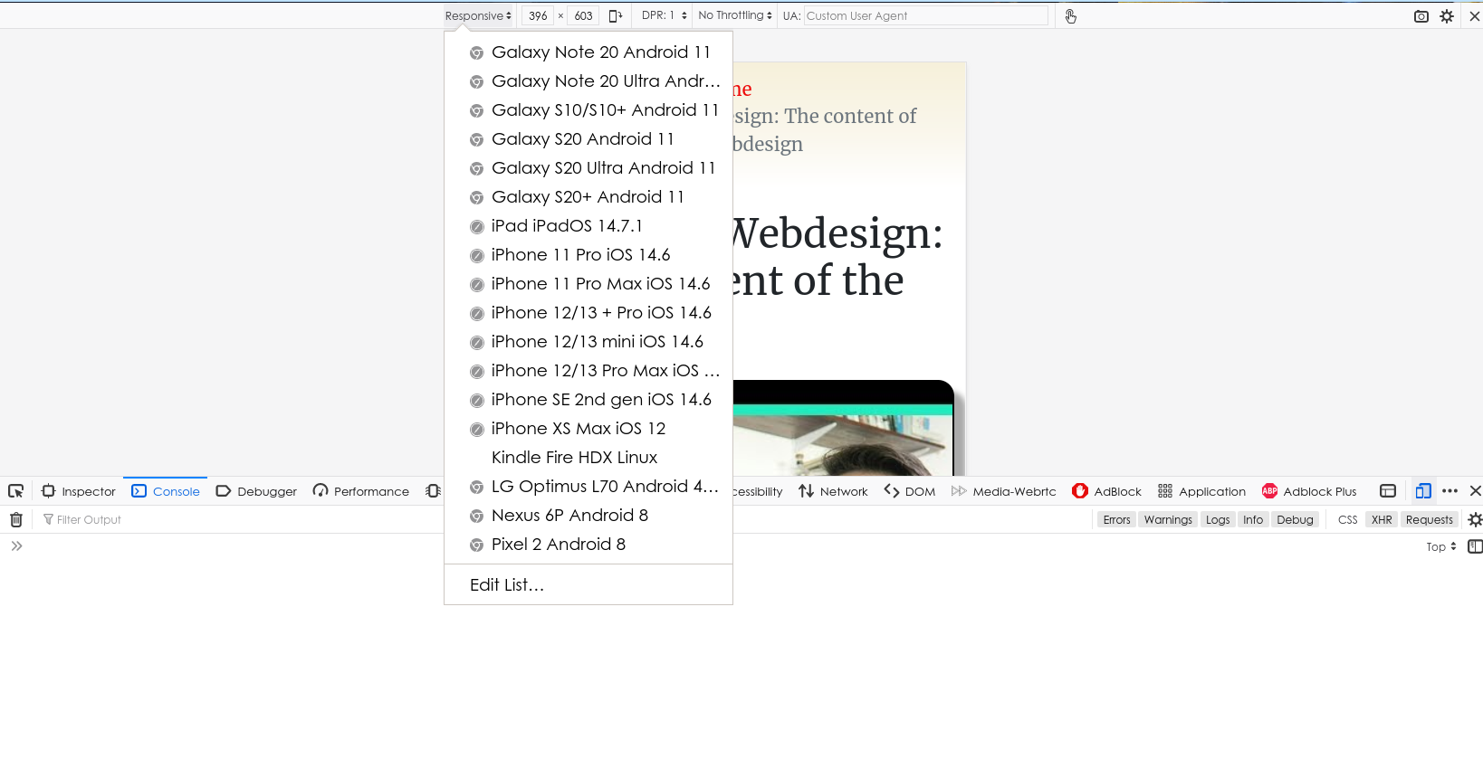The width and height of the screenshot is (1483, 768).
Task: Open the No Throttling dropdown
Action: pyautogui.click(x=735, y=15)
